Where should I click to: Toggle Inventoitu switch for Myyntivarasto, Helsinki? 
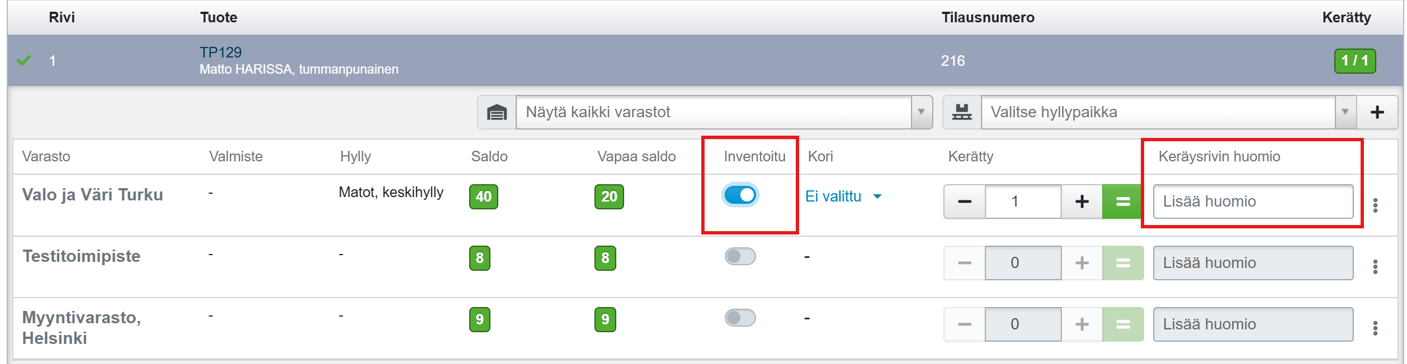pyautogui.click(x=740, y=318)
